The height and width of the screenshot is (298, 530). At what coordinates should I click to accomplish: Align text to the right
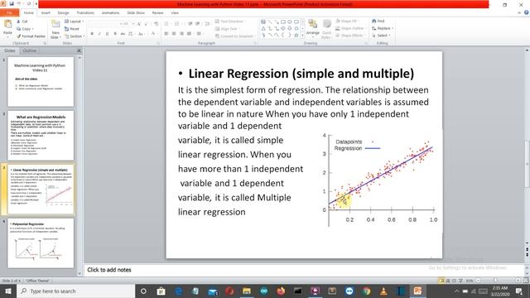tap(181, 34)
